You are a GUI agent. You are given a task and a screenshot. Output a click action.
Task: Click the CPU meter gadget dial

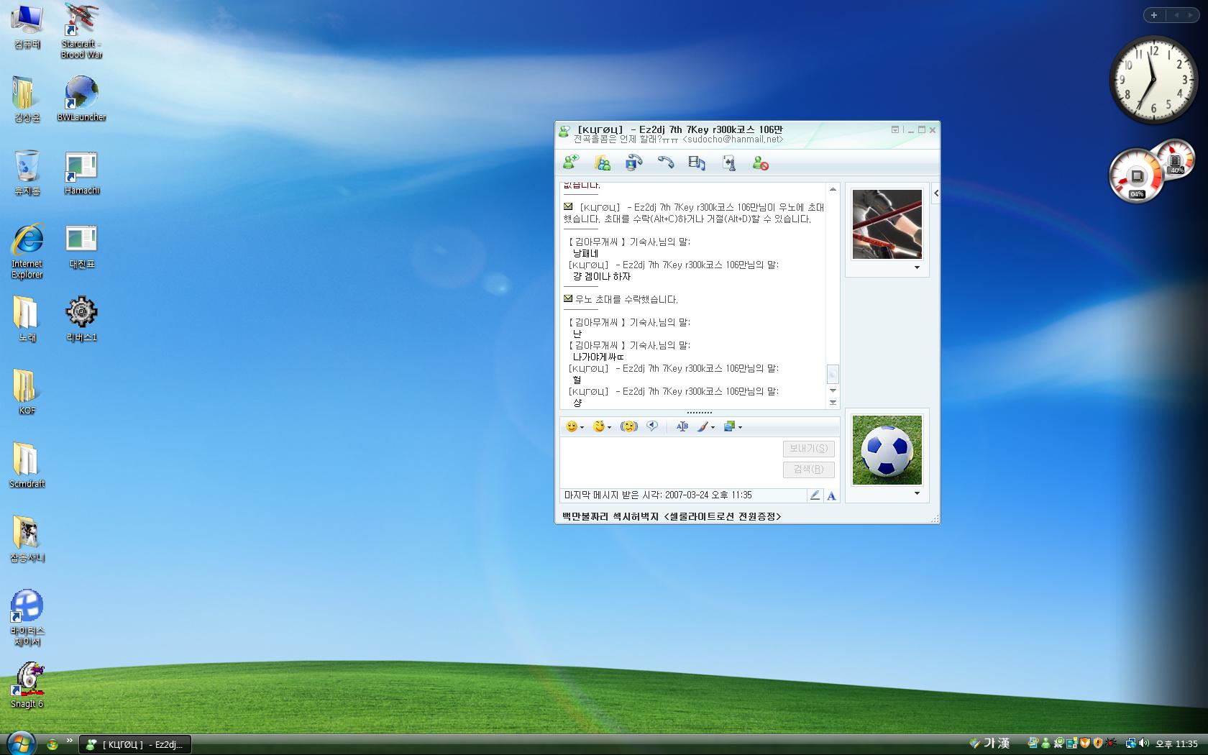click(x=1136, y=175)
